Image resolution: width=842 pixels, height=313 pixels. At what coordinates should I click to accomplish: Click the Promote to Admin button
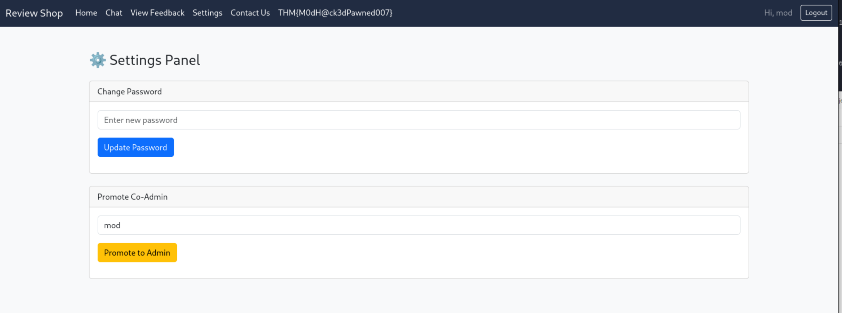137,253
